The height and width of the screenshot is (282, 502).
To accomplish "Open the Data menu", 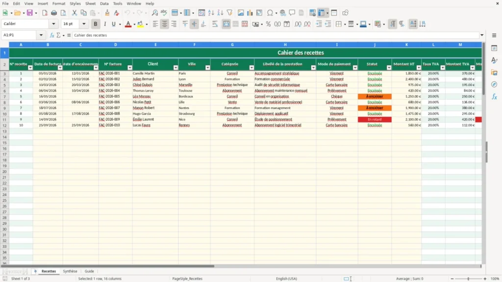I will tap(104, 3).
